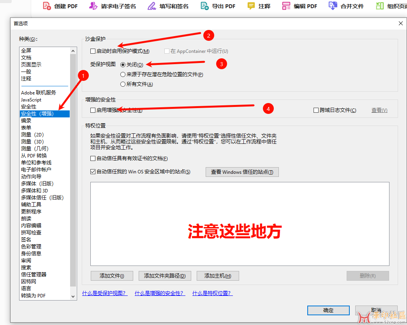Click the 导出 PDF icon
The image size is (407, 325).
(x=204, y=6)
